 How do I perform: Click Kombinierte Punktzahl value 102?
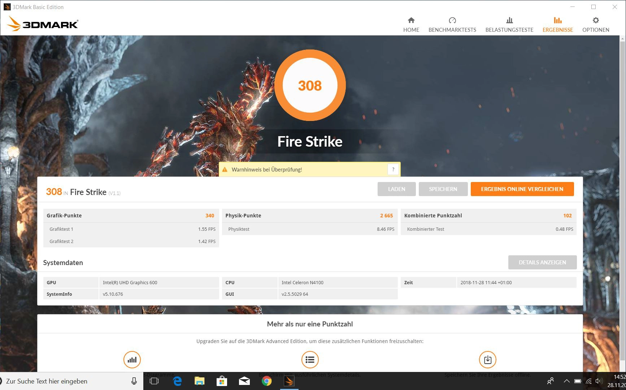point(568,216)
